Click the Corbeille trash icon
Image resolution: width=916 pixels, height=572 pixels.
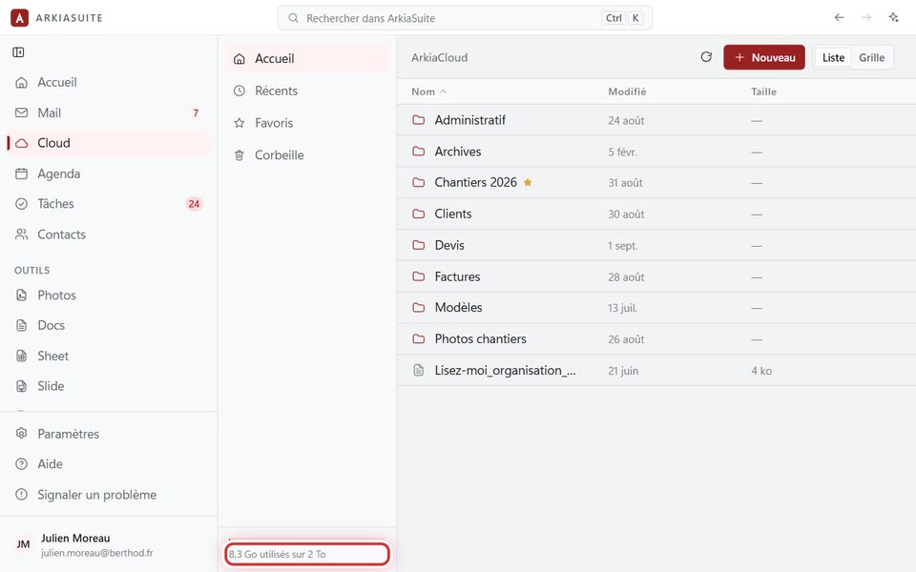[x=239, y=155]
